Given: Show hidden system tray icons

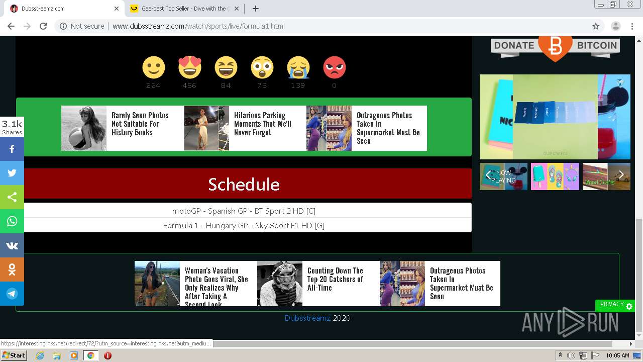Looking at the screenshot, I should [560, 355].
